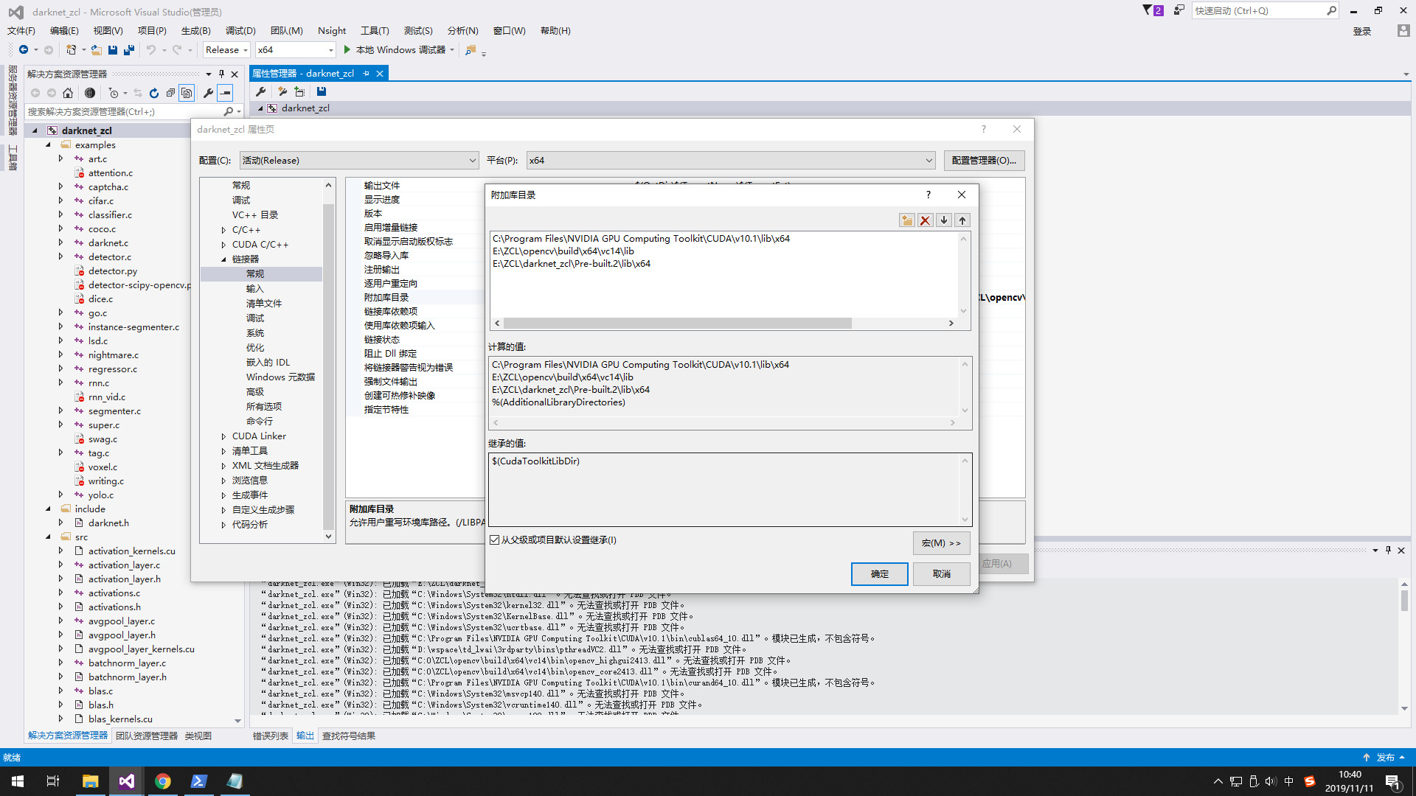Open Action Center notifications icon

point(1392,781)
